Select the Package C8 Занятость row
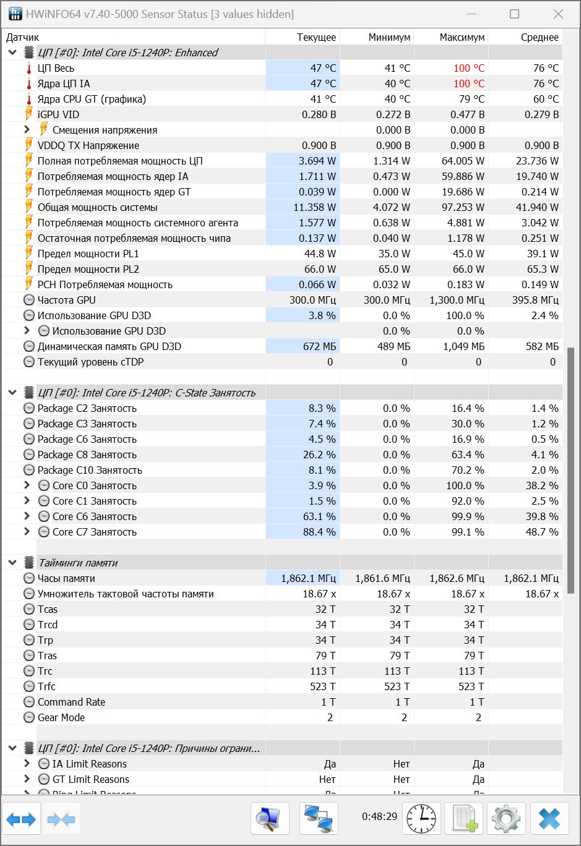The image size is (581, 846). coord(282,455)
